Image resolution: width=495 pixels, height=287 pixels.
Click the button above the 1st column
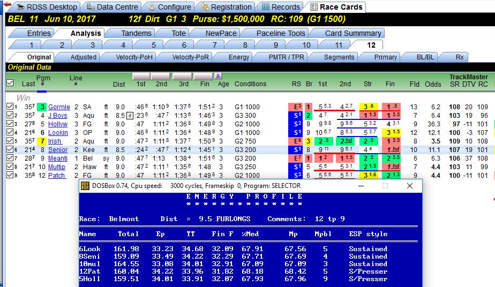141,76
